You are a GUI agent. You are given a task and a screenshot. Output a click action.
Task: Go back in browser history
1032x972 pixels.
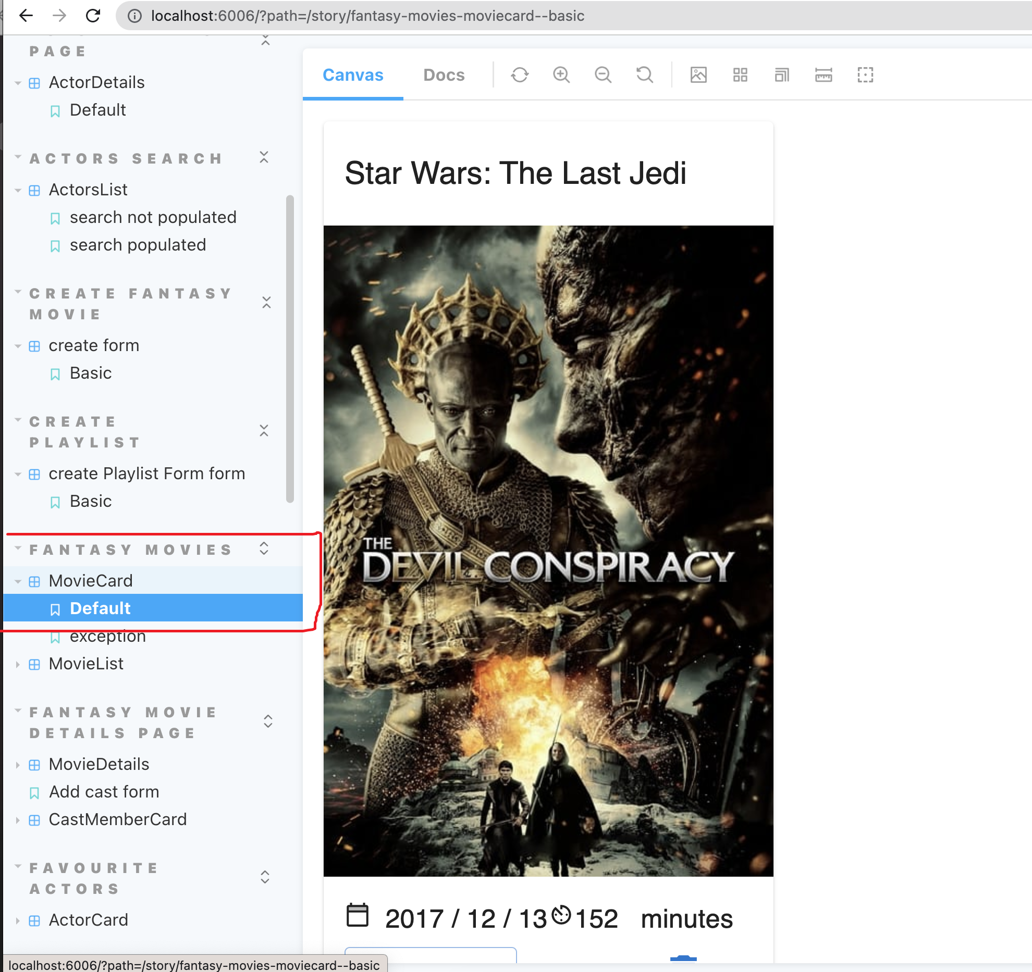tap(26, 16)
